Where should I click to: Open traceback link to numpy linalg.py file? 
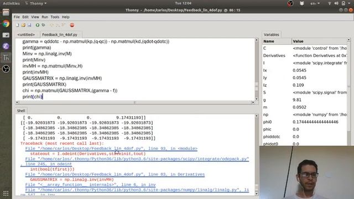[137, 190]
